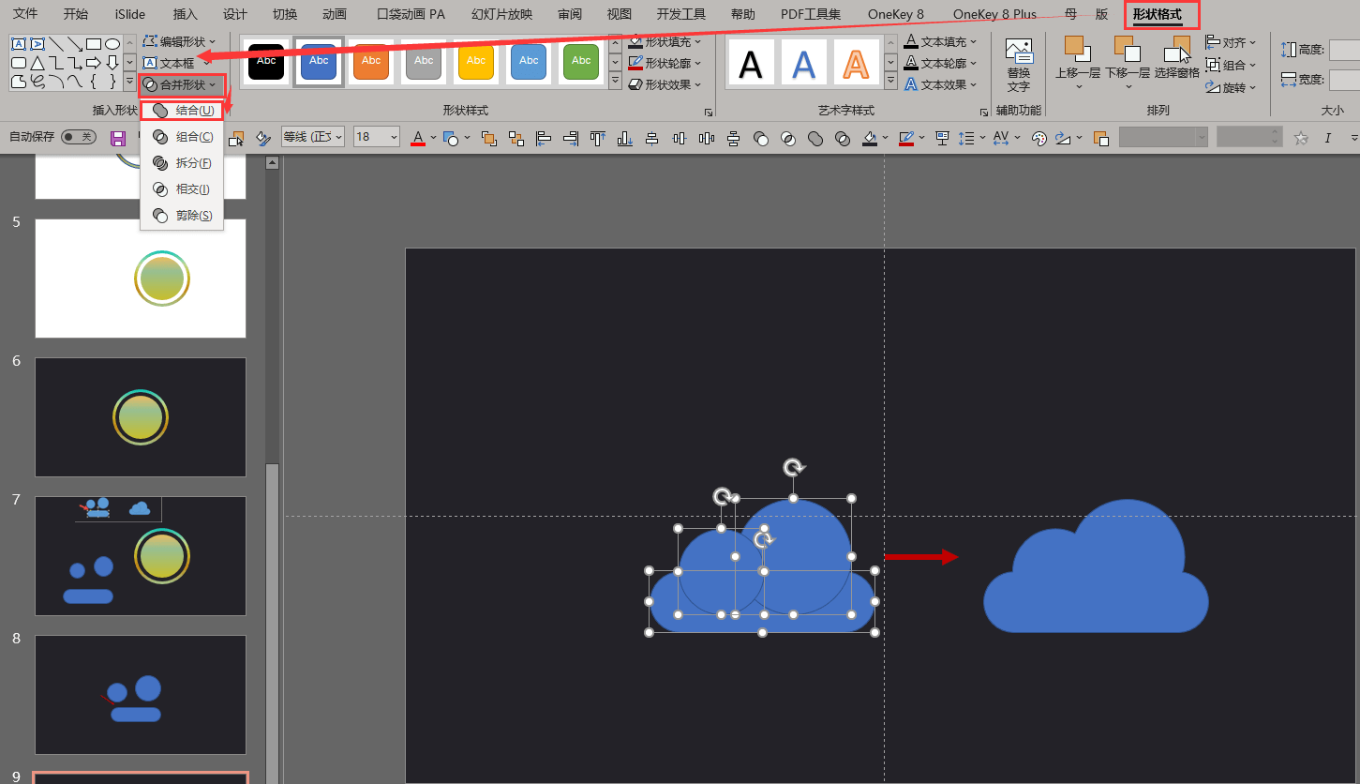
Task: Select the yellow Abc shape style
Action: click(476, 62)
